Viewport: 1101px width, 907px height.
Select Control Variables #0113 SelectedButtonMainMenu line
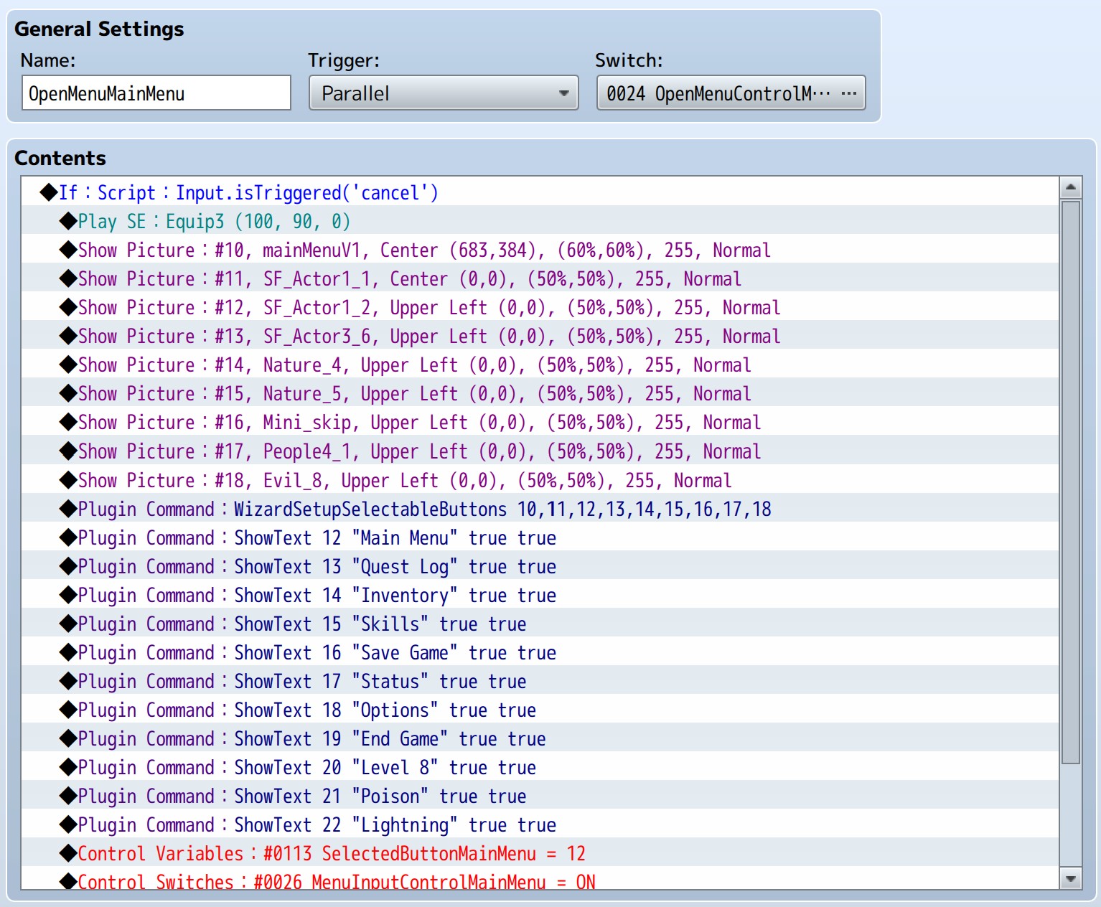[x=331, y=854]
